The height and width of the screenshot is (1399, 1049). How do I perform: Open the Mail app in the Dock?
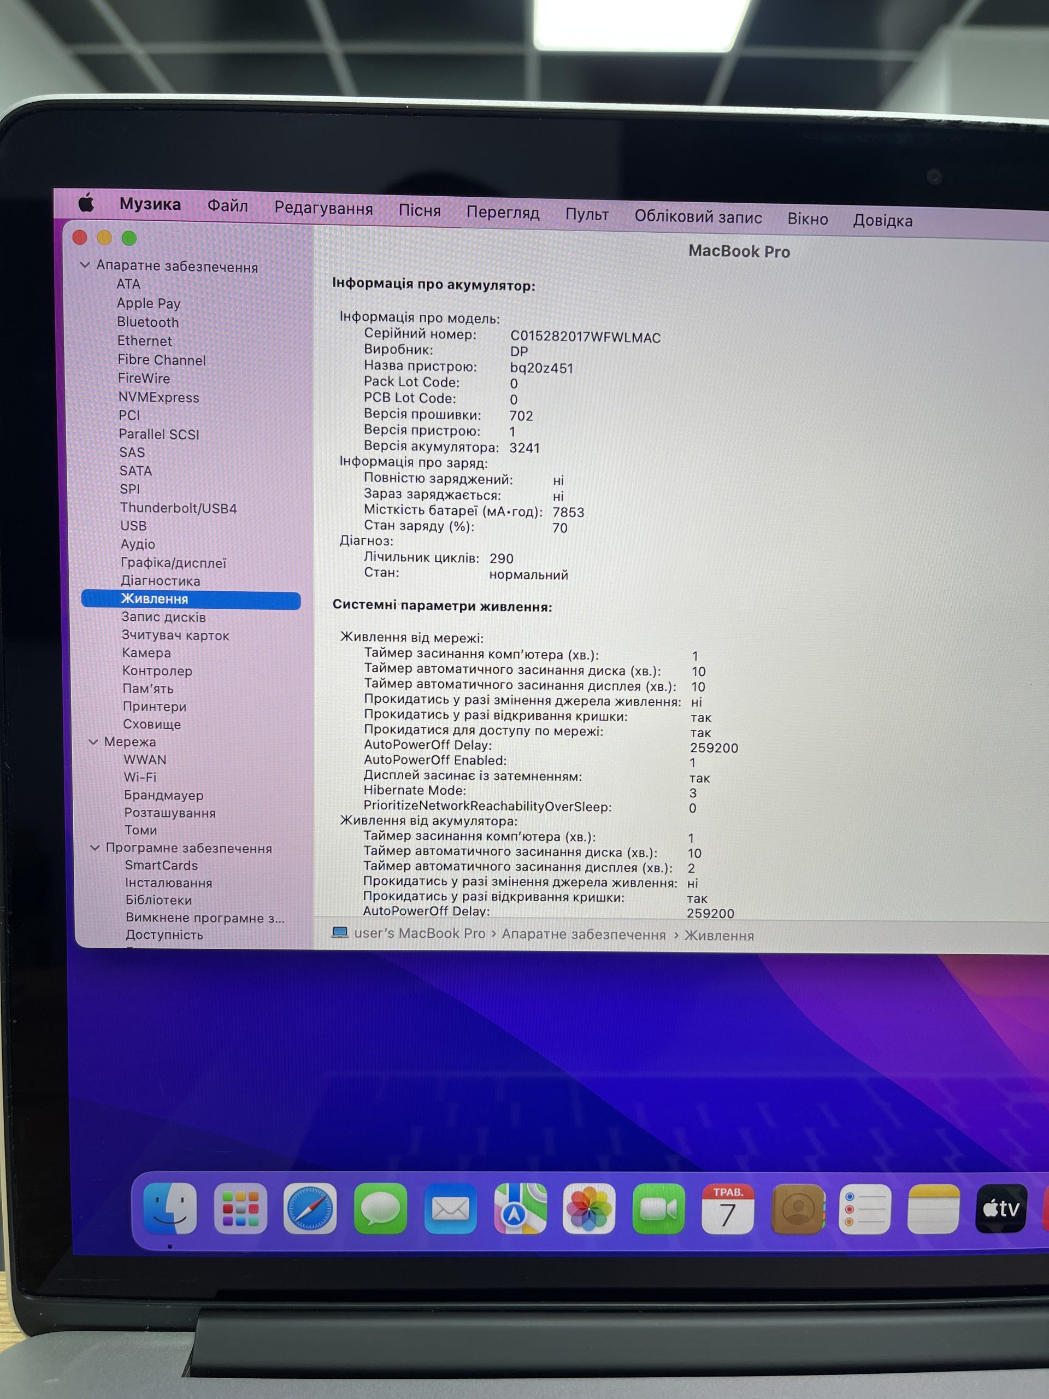tap(450, 1209)
